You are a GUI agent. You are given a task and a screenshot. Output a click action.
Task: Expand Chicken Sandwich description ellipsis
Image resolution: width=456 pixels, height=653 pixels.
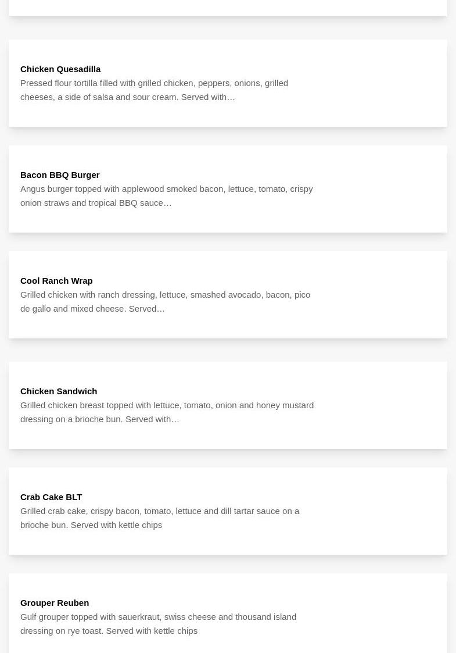point(175,419)
